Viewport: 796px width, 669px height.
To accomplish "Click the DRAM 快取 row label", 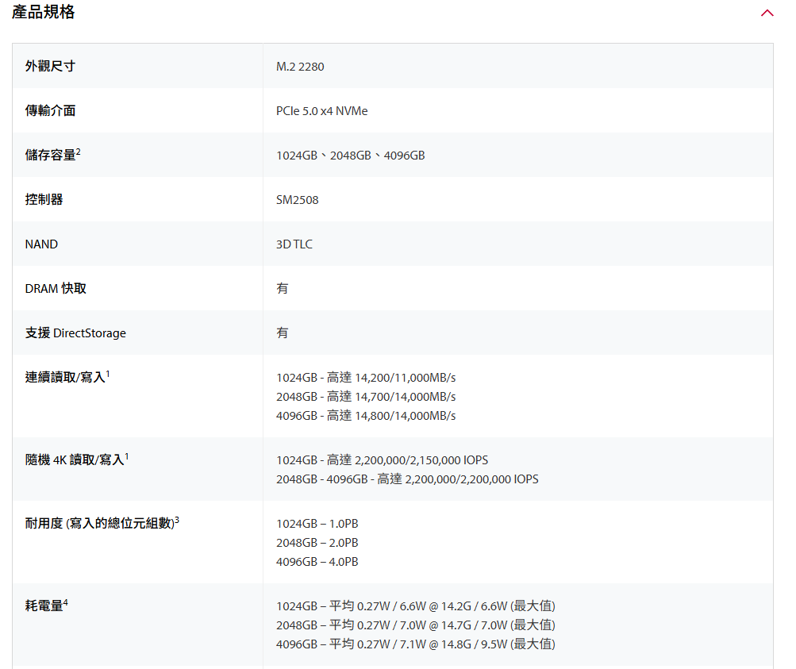I will coord(56,289).
